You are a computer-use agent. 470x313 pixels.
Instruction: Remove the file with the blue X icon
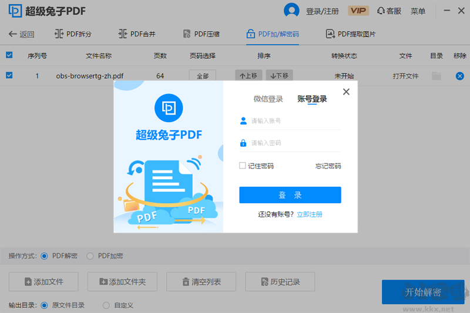[460, 76]
